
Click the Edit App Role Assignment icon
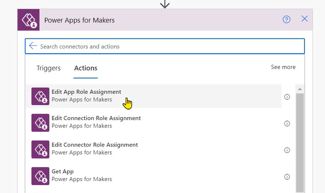[40, 96]
